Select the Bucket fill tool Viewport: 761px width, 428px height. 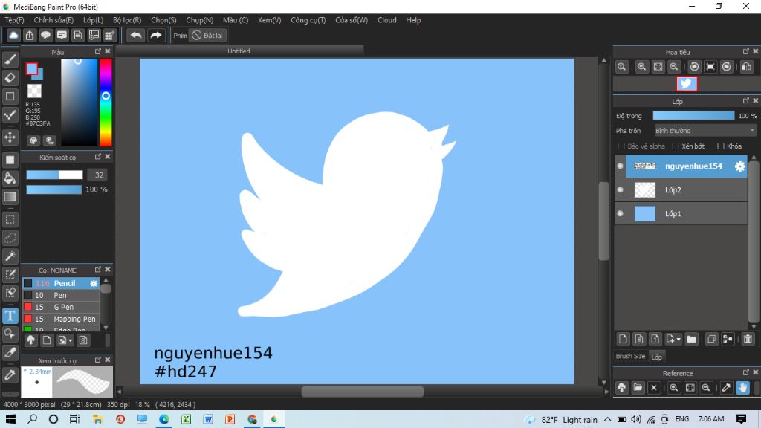tap(10, 178)
